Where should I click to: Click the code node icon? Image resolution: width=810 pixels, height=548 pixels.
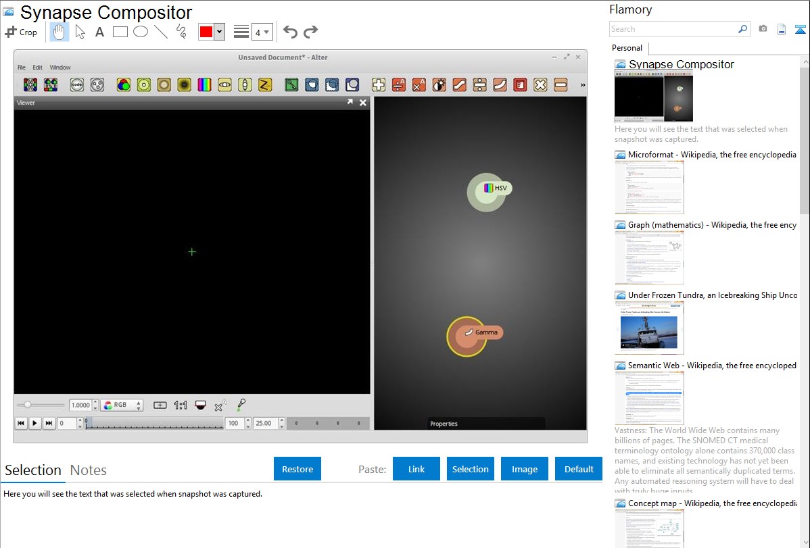[x=77, y=84]
